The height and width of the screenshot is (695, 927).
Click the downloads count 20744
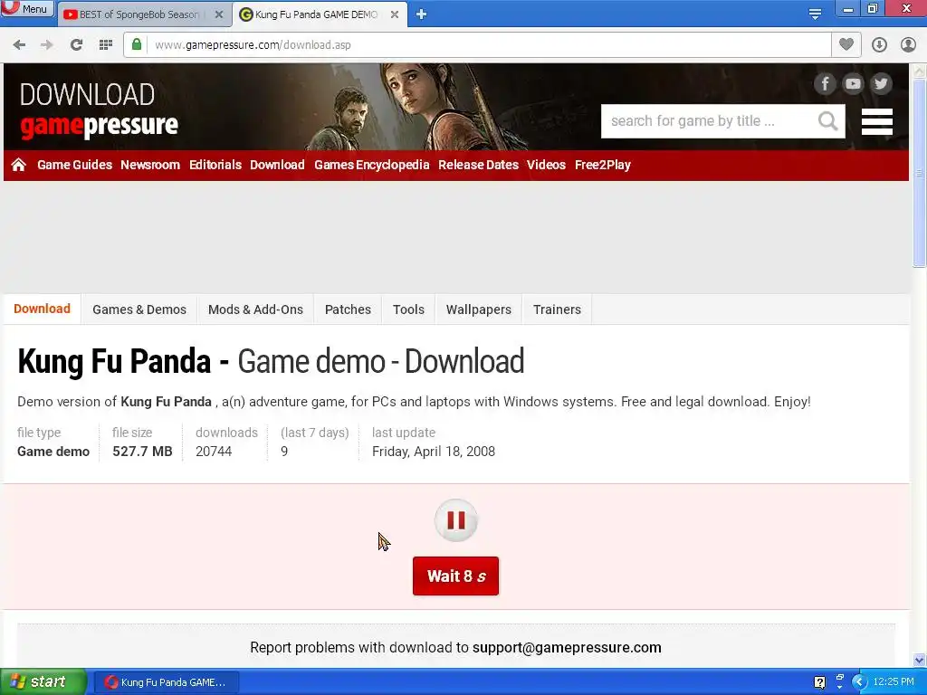click(214, 452)
